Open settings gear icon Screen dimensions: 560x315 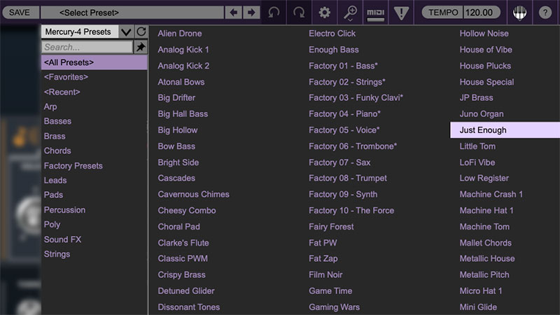324,13
